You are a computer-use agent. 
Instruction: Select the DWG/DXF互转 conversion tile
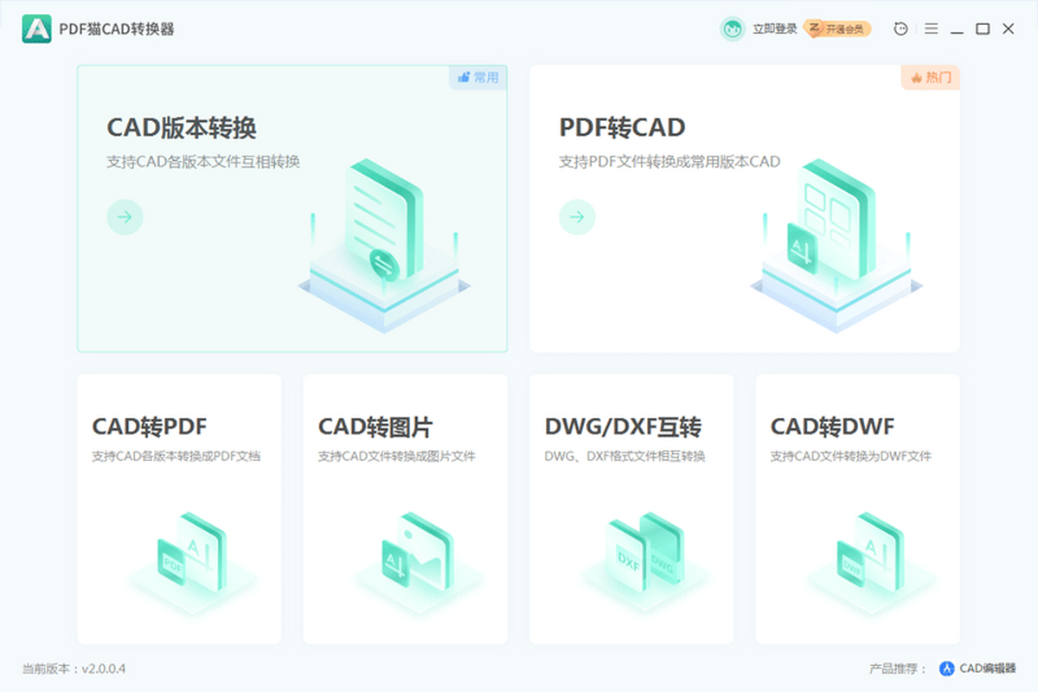click(631, 509)
